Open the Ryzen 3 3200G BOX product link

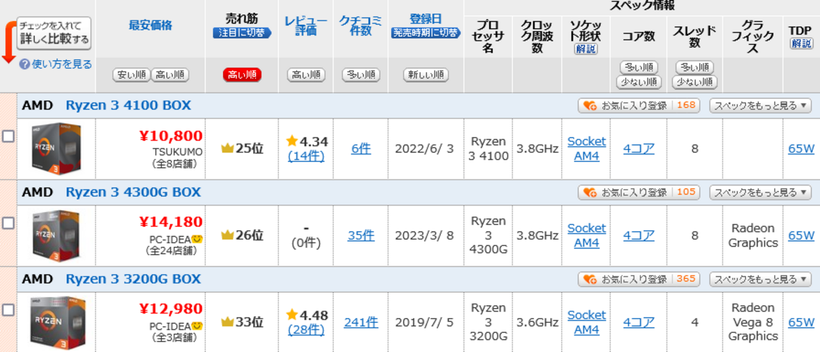133,279
